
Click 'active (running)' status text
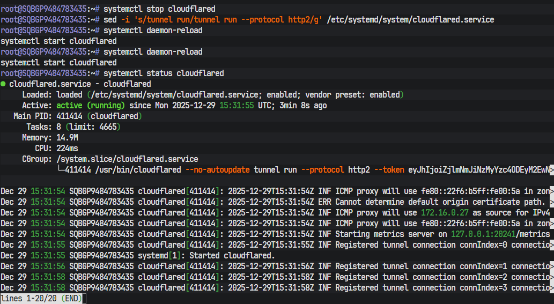[x=91, y=106]
